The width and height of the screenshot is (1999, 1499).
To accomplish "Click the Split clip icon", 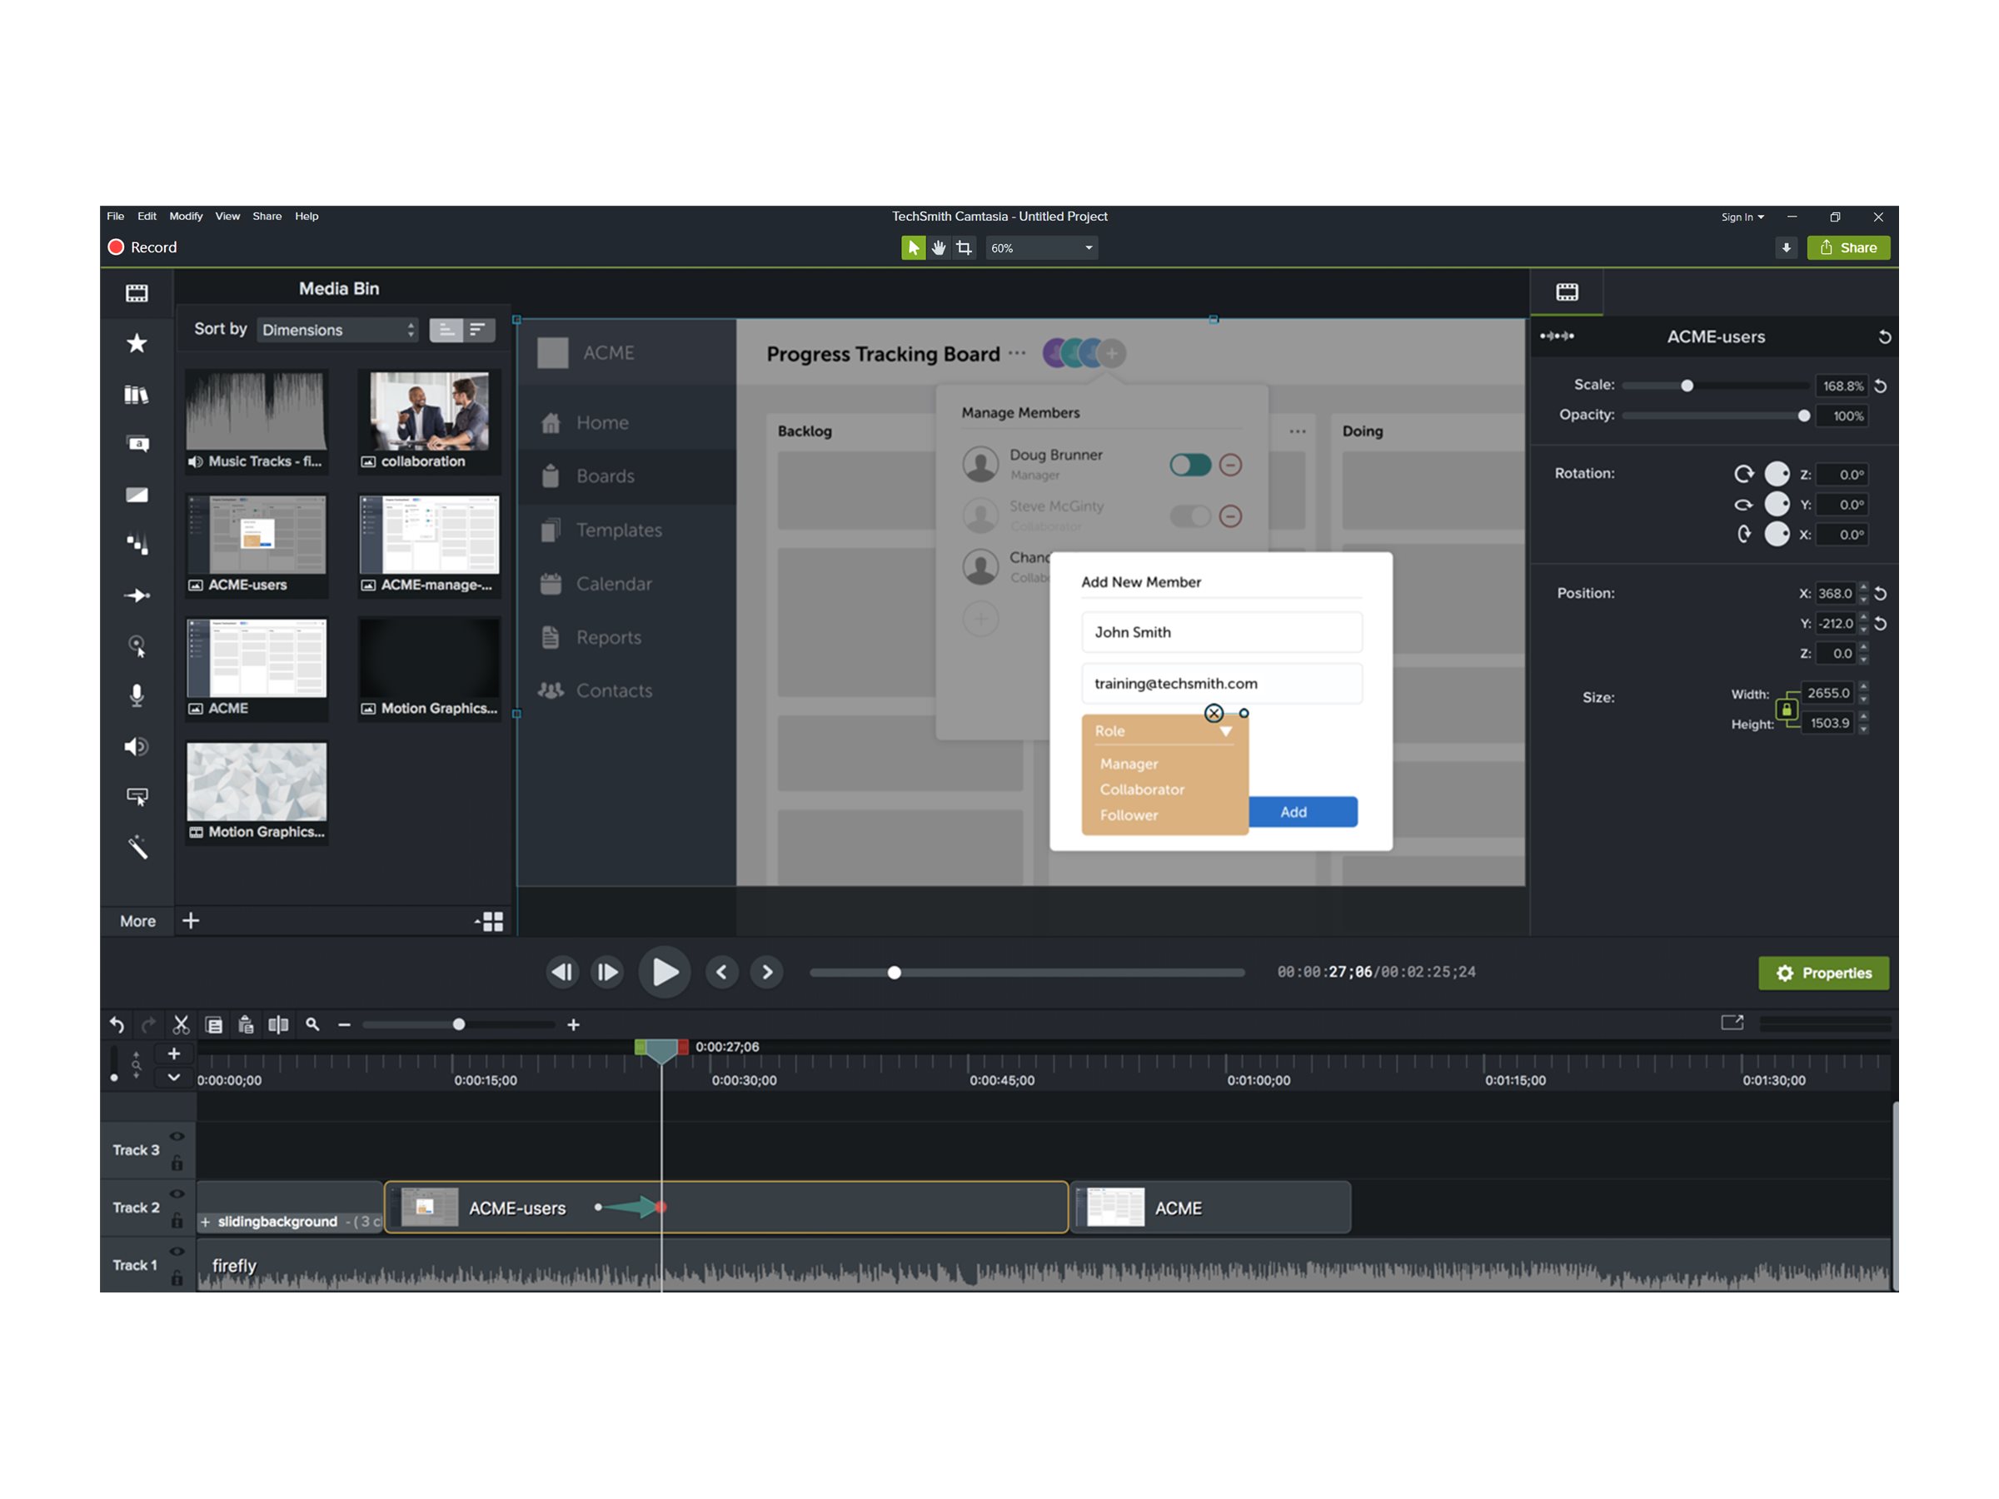I will [278, 1024].
